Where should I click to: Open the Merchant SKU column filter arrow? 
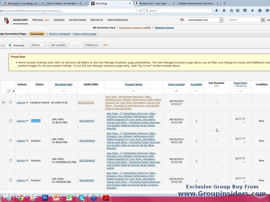click(x=64, y=91)
